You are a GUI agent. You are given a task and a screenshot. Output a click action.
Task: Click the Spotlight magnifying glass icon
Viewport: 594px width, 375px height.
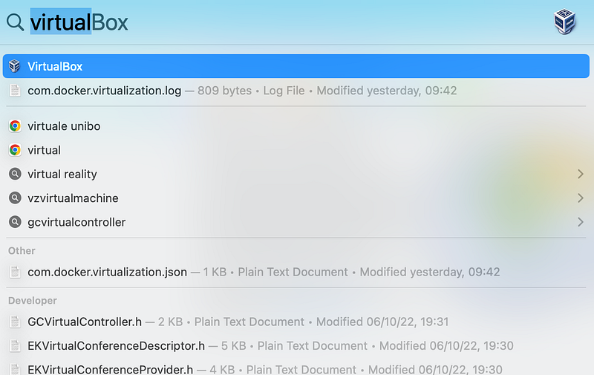(15, 22)
